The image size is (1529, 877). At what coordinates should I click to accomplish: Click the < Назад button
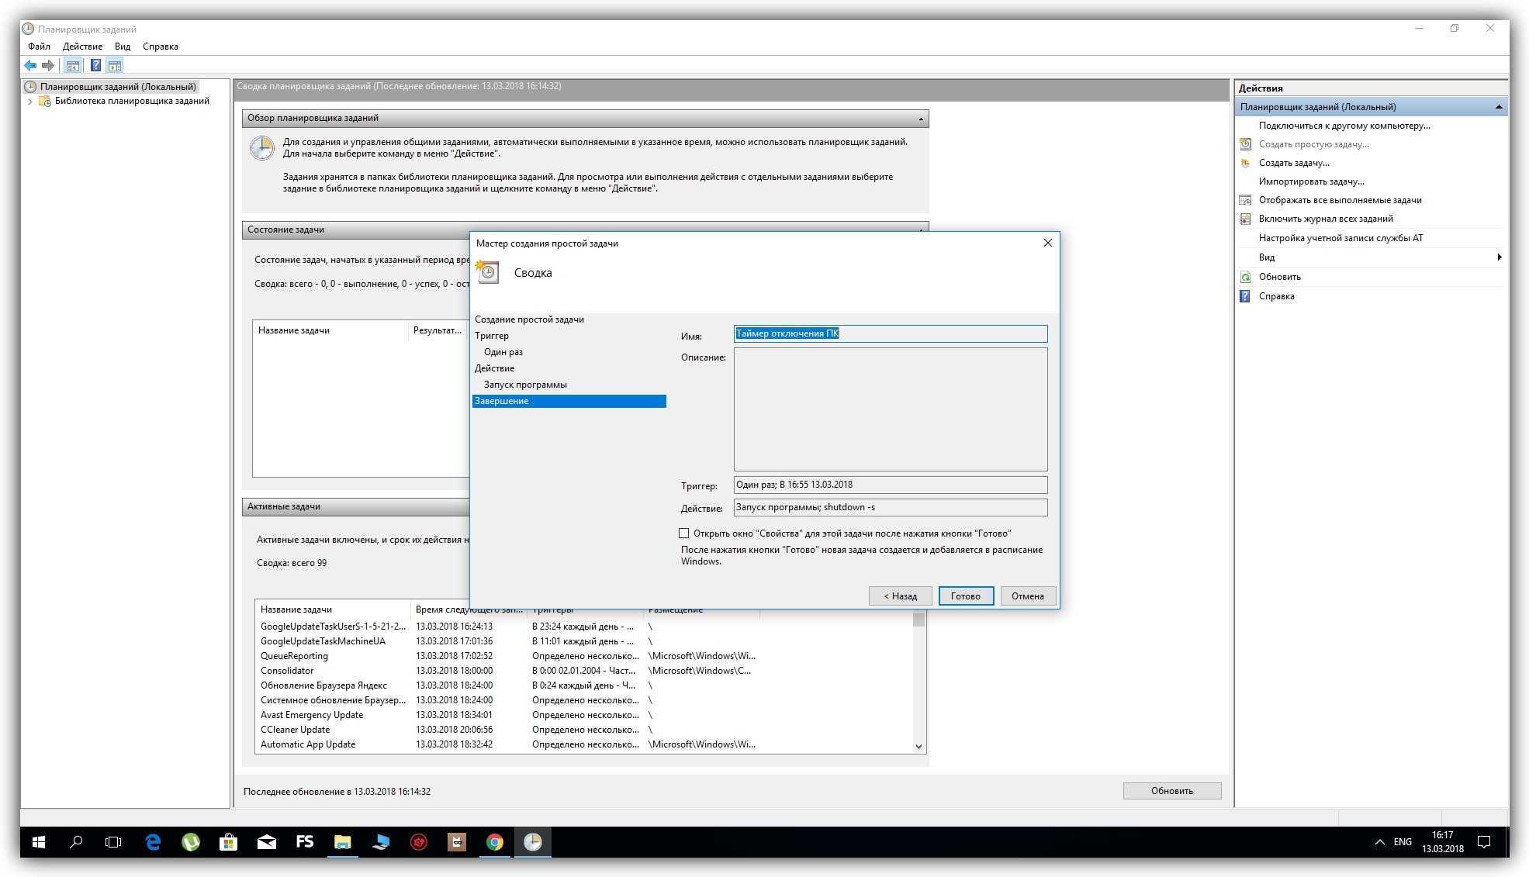click(x=900, y=596)
